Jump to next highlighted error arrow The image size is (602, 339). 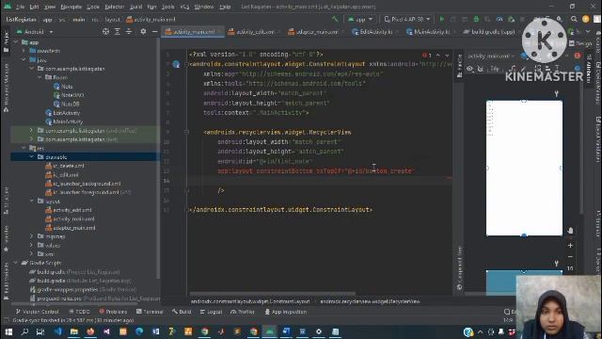[447, 56]
